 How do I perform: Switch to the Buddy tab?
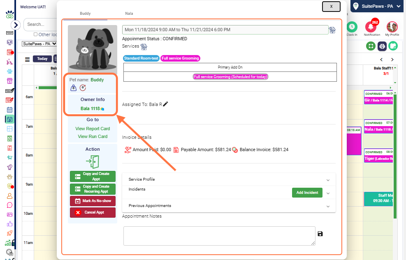tap(85, 14)
